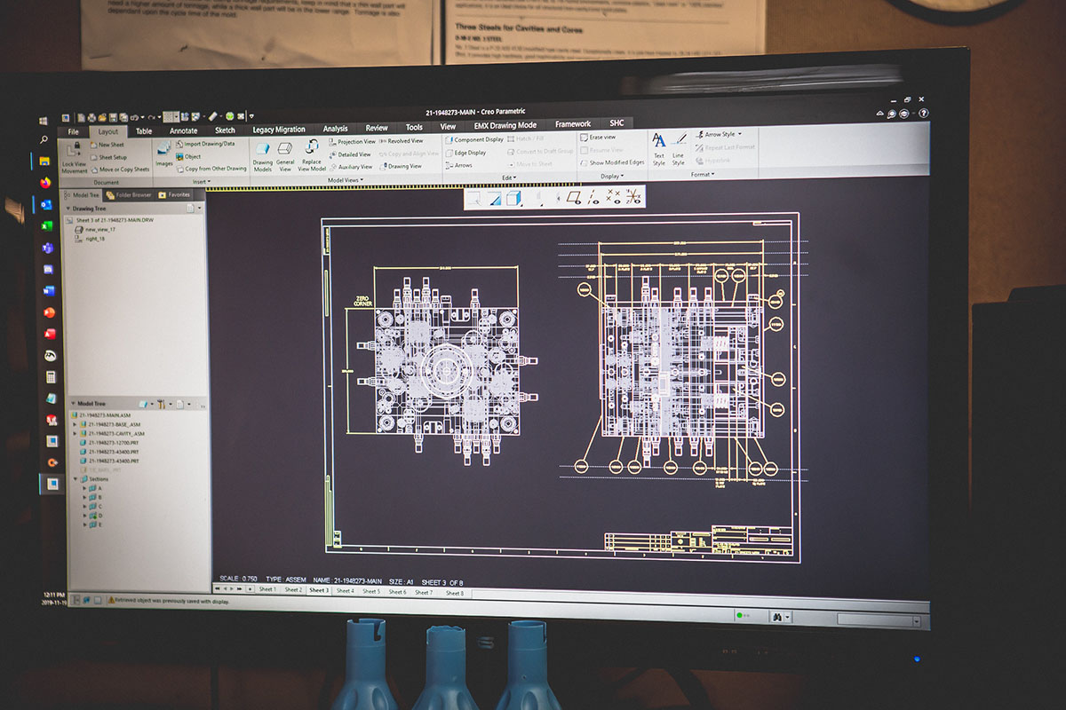Open Excel from the Windows taskbar
Screen dimensions: 1066x710
(47, 225)
